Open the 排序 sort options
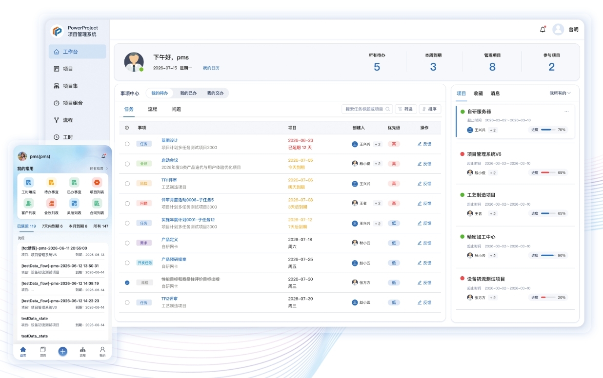This screenshot has width=603, height=378. (x=430, y=109)
